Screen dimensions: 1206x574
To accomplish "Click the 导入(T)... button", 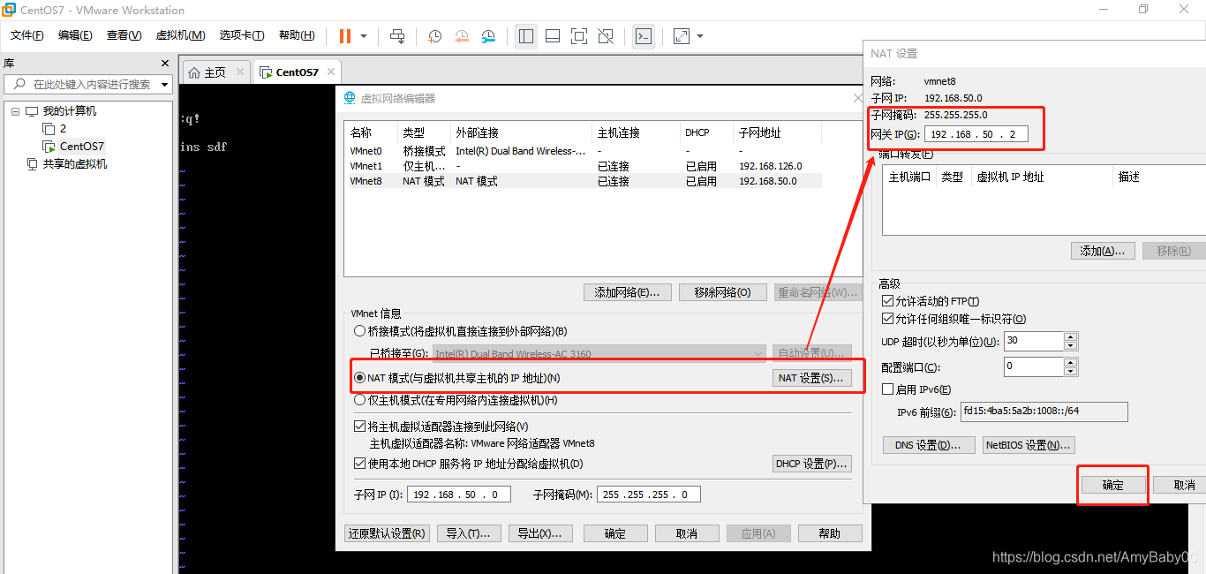I will pos(469,533).
